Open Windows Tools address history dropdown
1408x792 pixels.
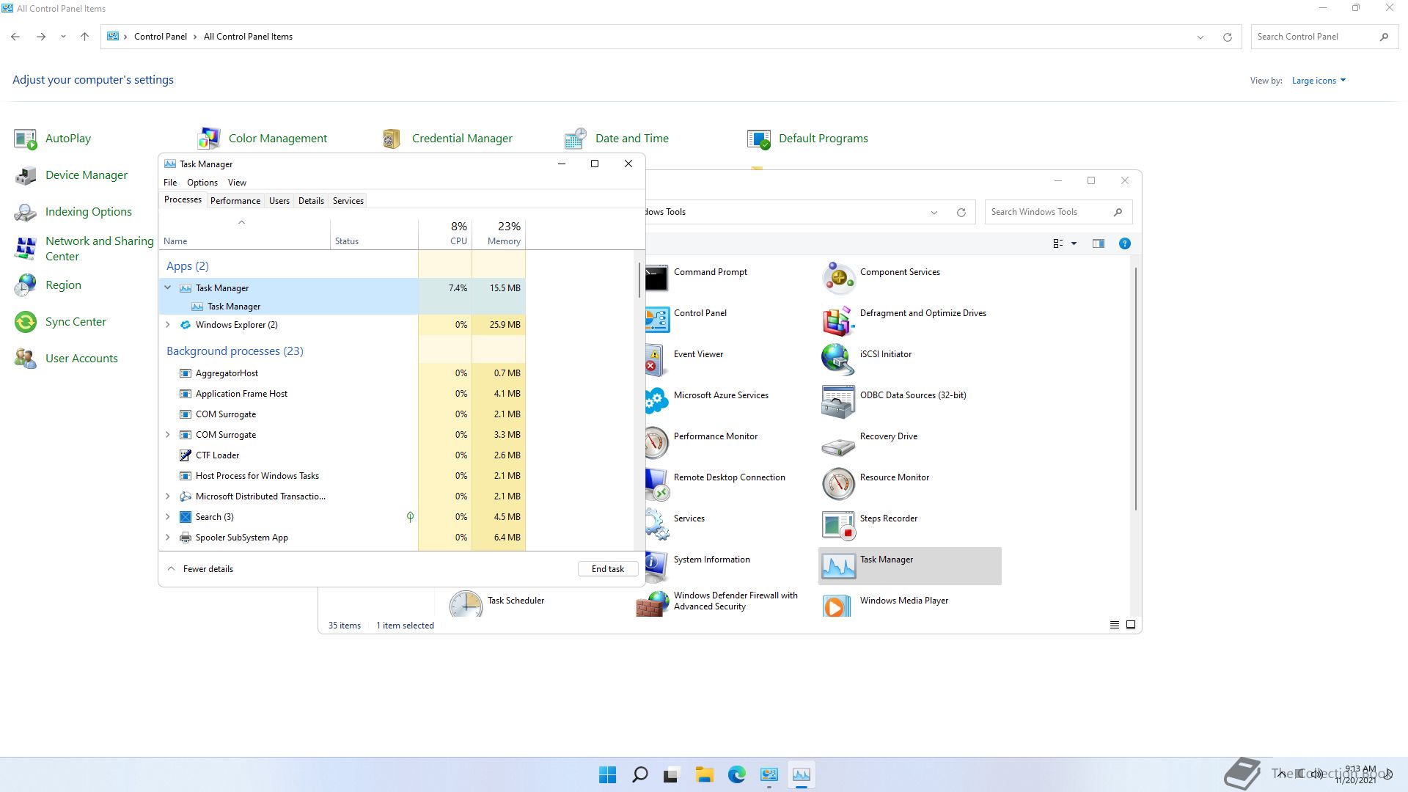click(x=934, y=213)
